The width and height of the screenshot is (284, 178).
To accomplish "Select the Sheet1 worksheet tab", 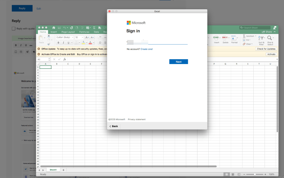I will coord(53,170).
